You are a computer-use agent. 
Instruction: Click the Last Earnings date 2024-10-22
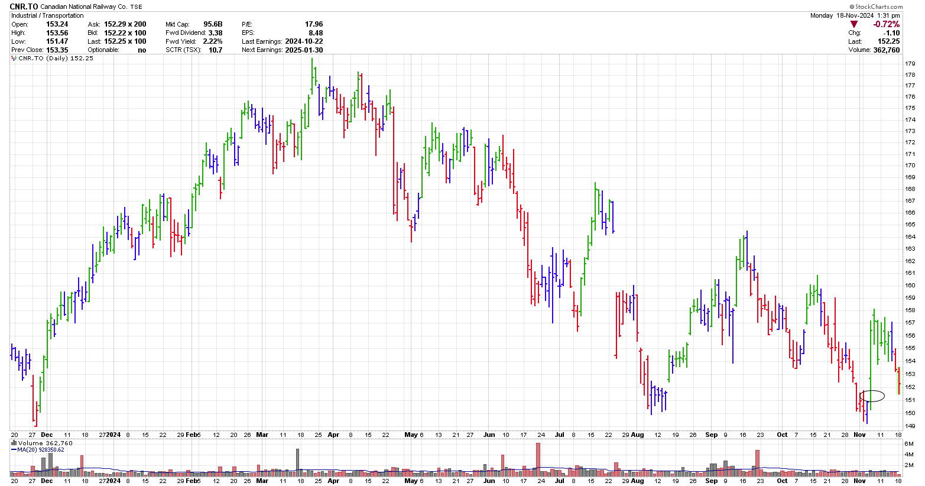pyautogui.click(x=303, y=41)
